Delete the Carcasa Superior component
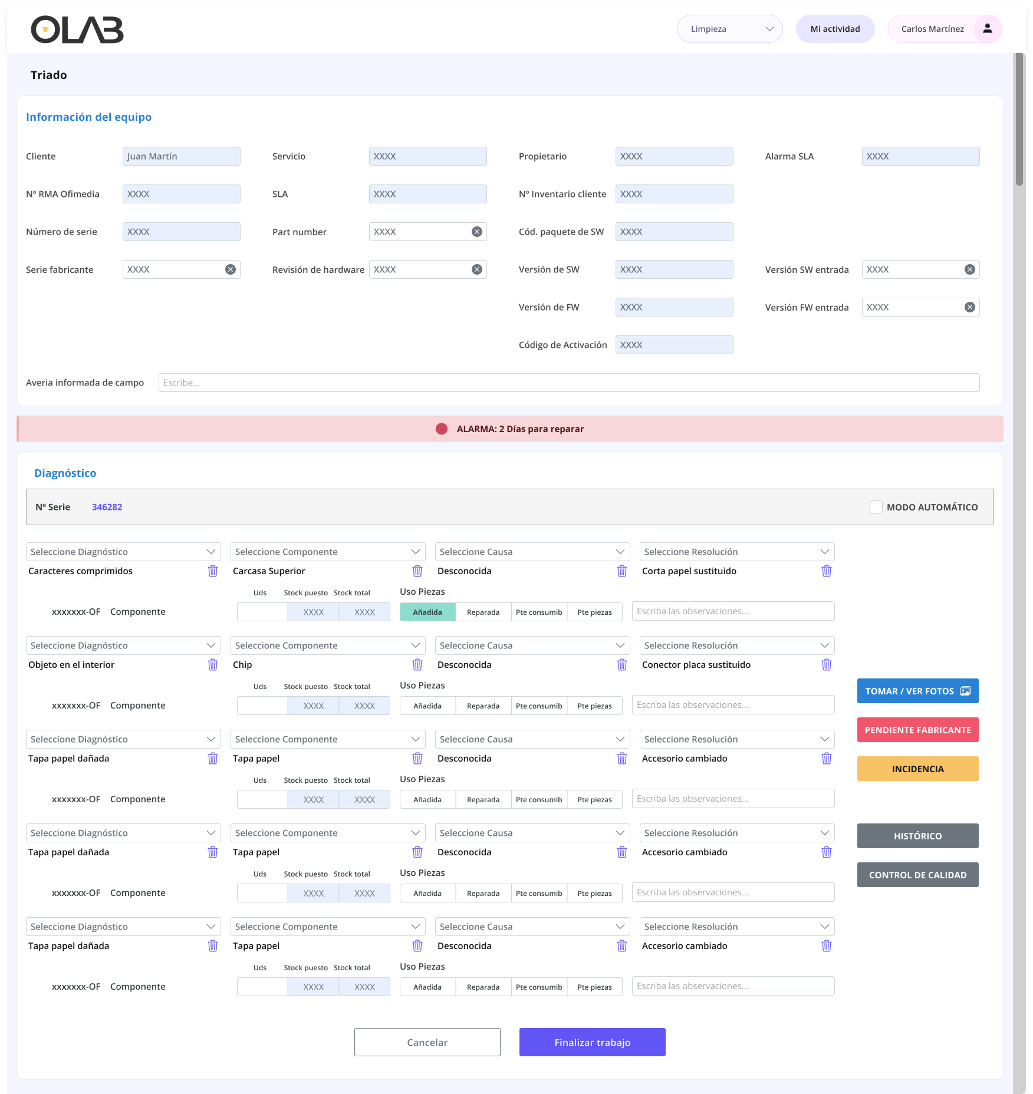1033x1094 pixels. pos(417,571)
